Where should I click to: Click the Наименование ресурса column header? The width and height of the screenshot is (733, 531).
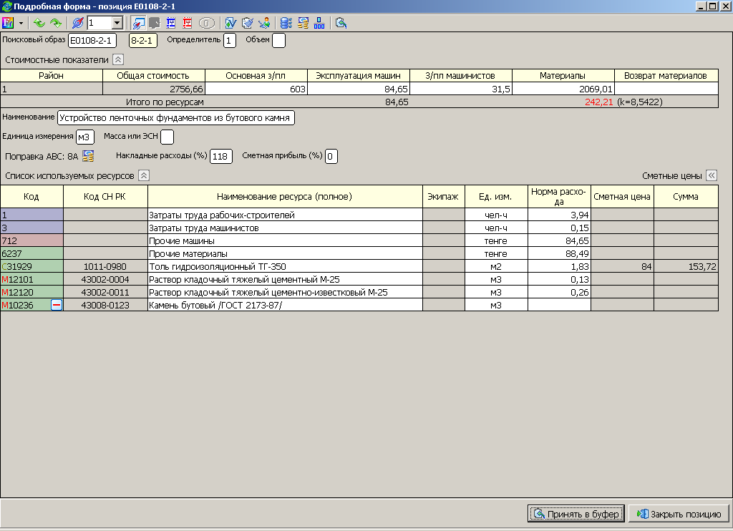pyautogui.click(x=285, y=196)
